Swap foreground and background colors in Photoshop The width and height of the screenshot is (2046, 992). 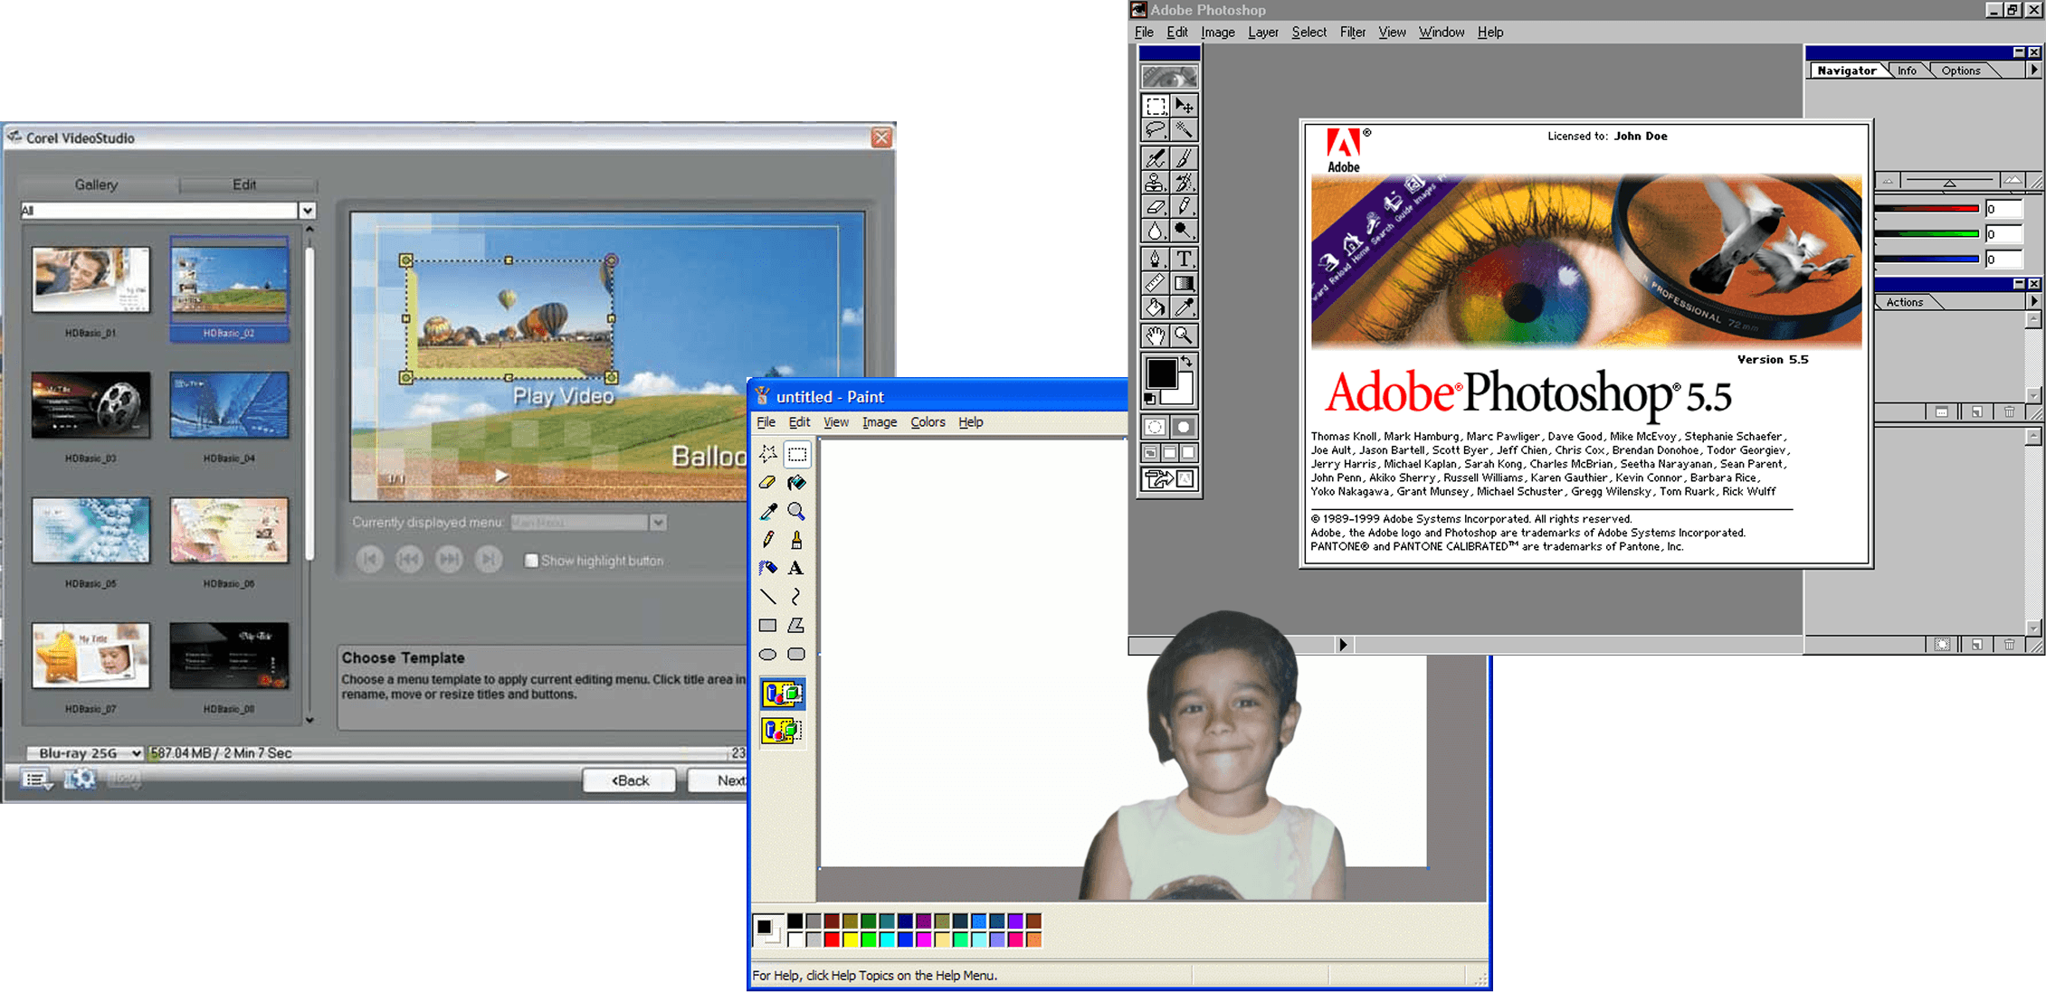(x=1186, y=362)
